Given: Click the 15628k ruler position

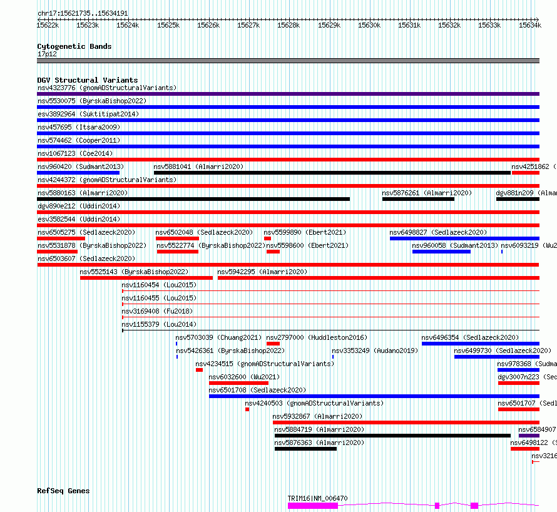Looking at the screenshot, I should tap(289, 25).
